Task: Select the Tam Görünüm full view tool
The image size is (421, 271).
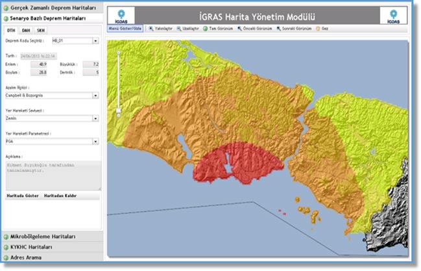Action: point(217,29)
